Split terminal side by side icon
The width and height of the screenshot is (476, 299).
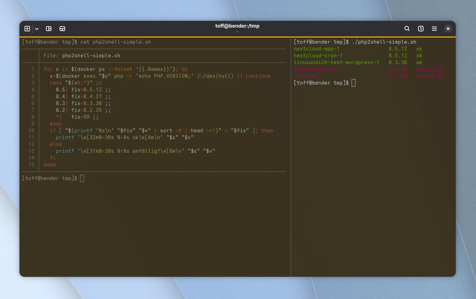[49, 29]
